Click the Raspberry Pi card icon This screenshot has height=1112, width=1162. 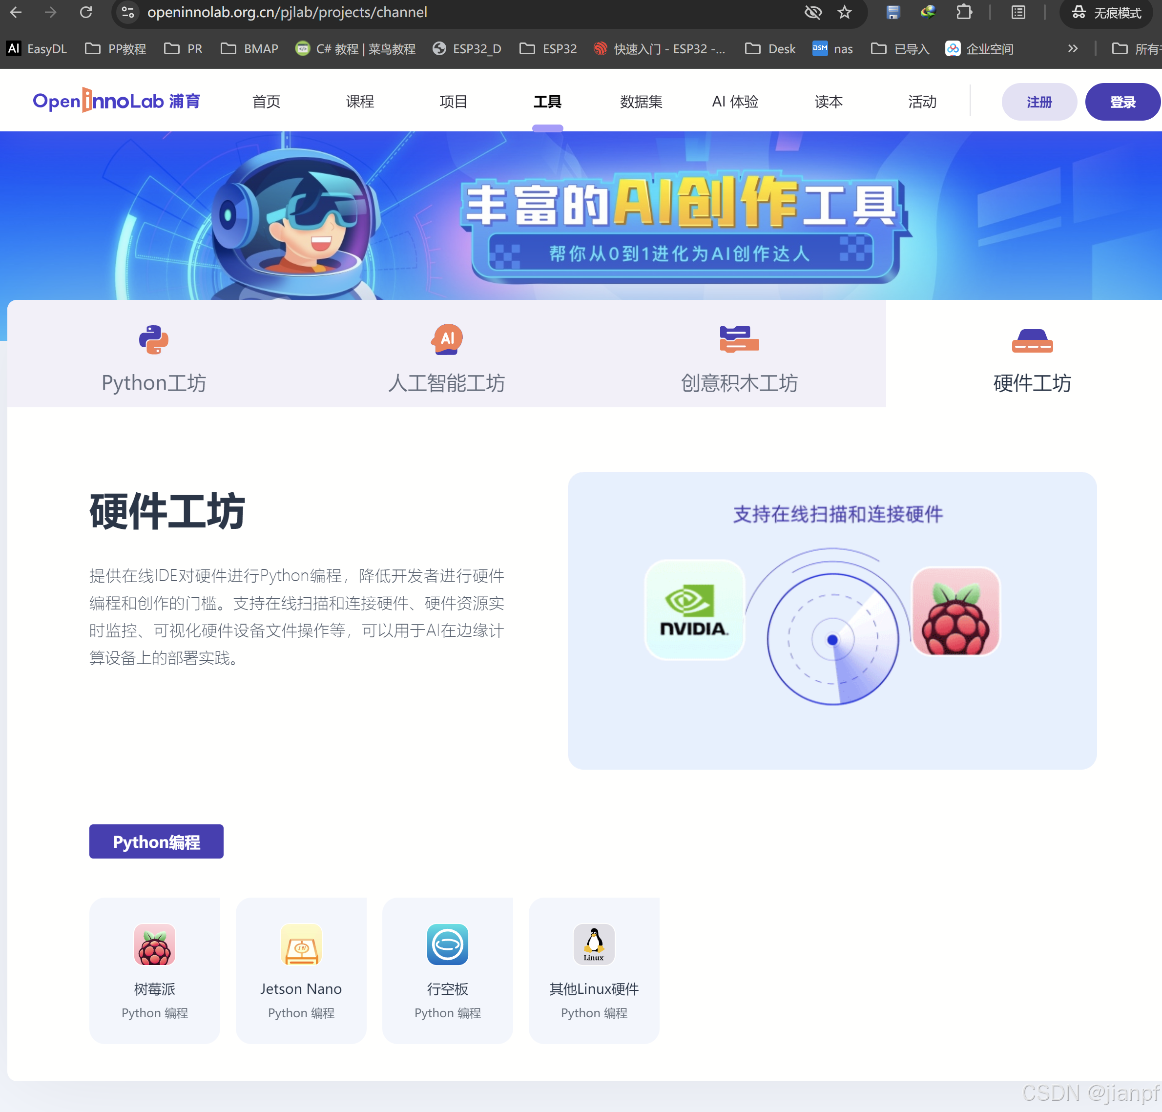click(x=154, y=944)
